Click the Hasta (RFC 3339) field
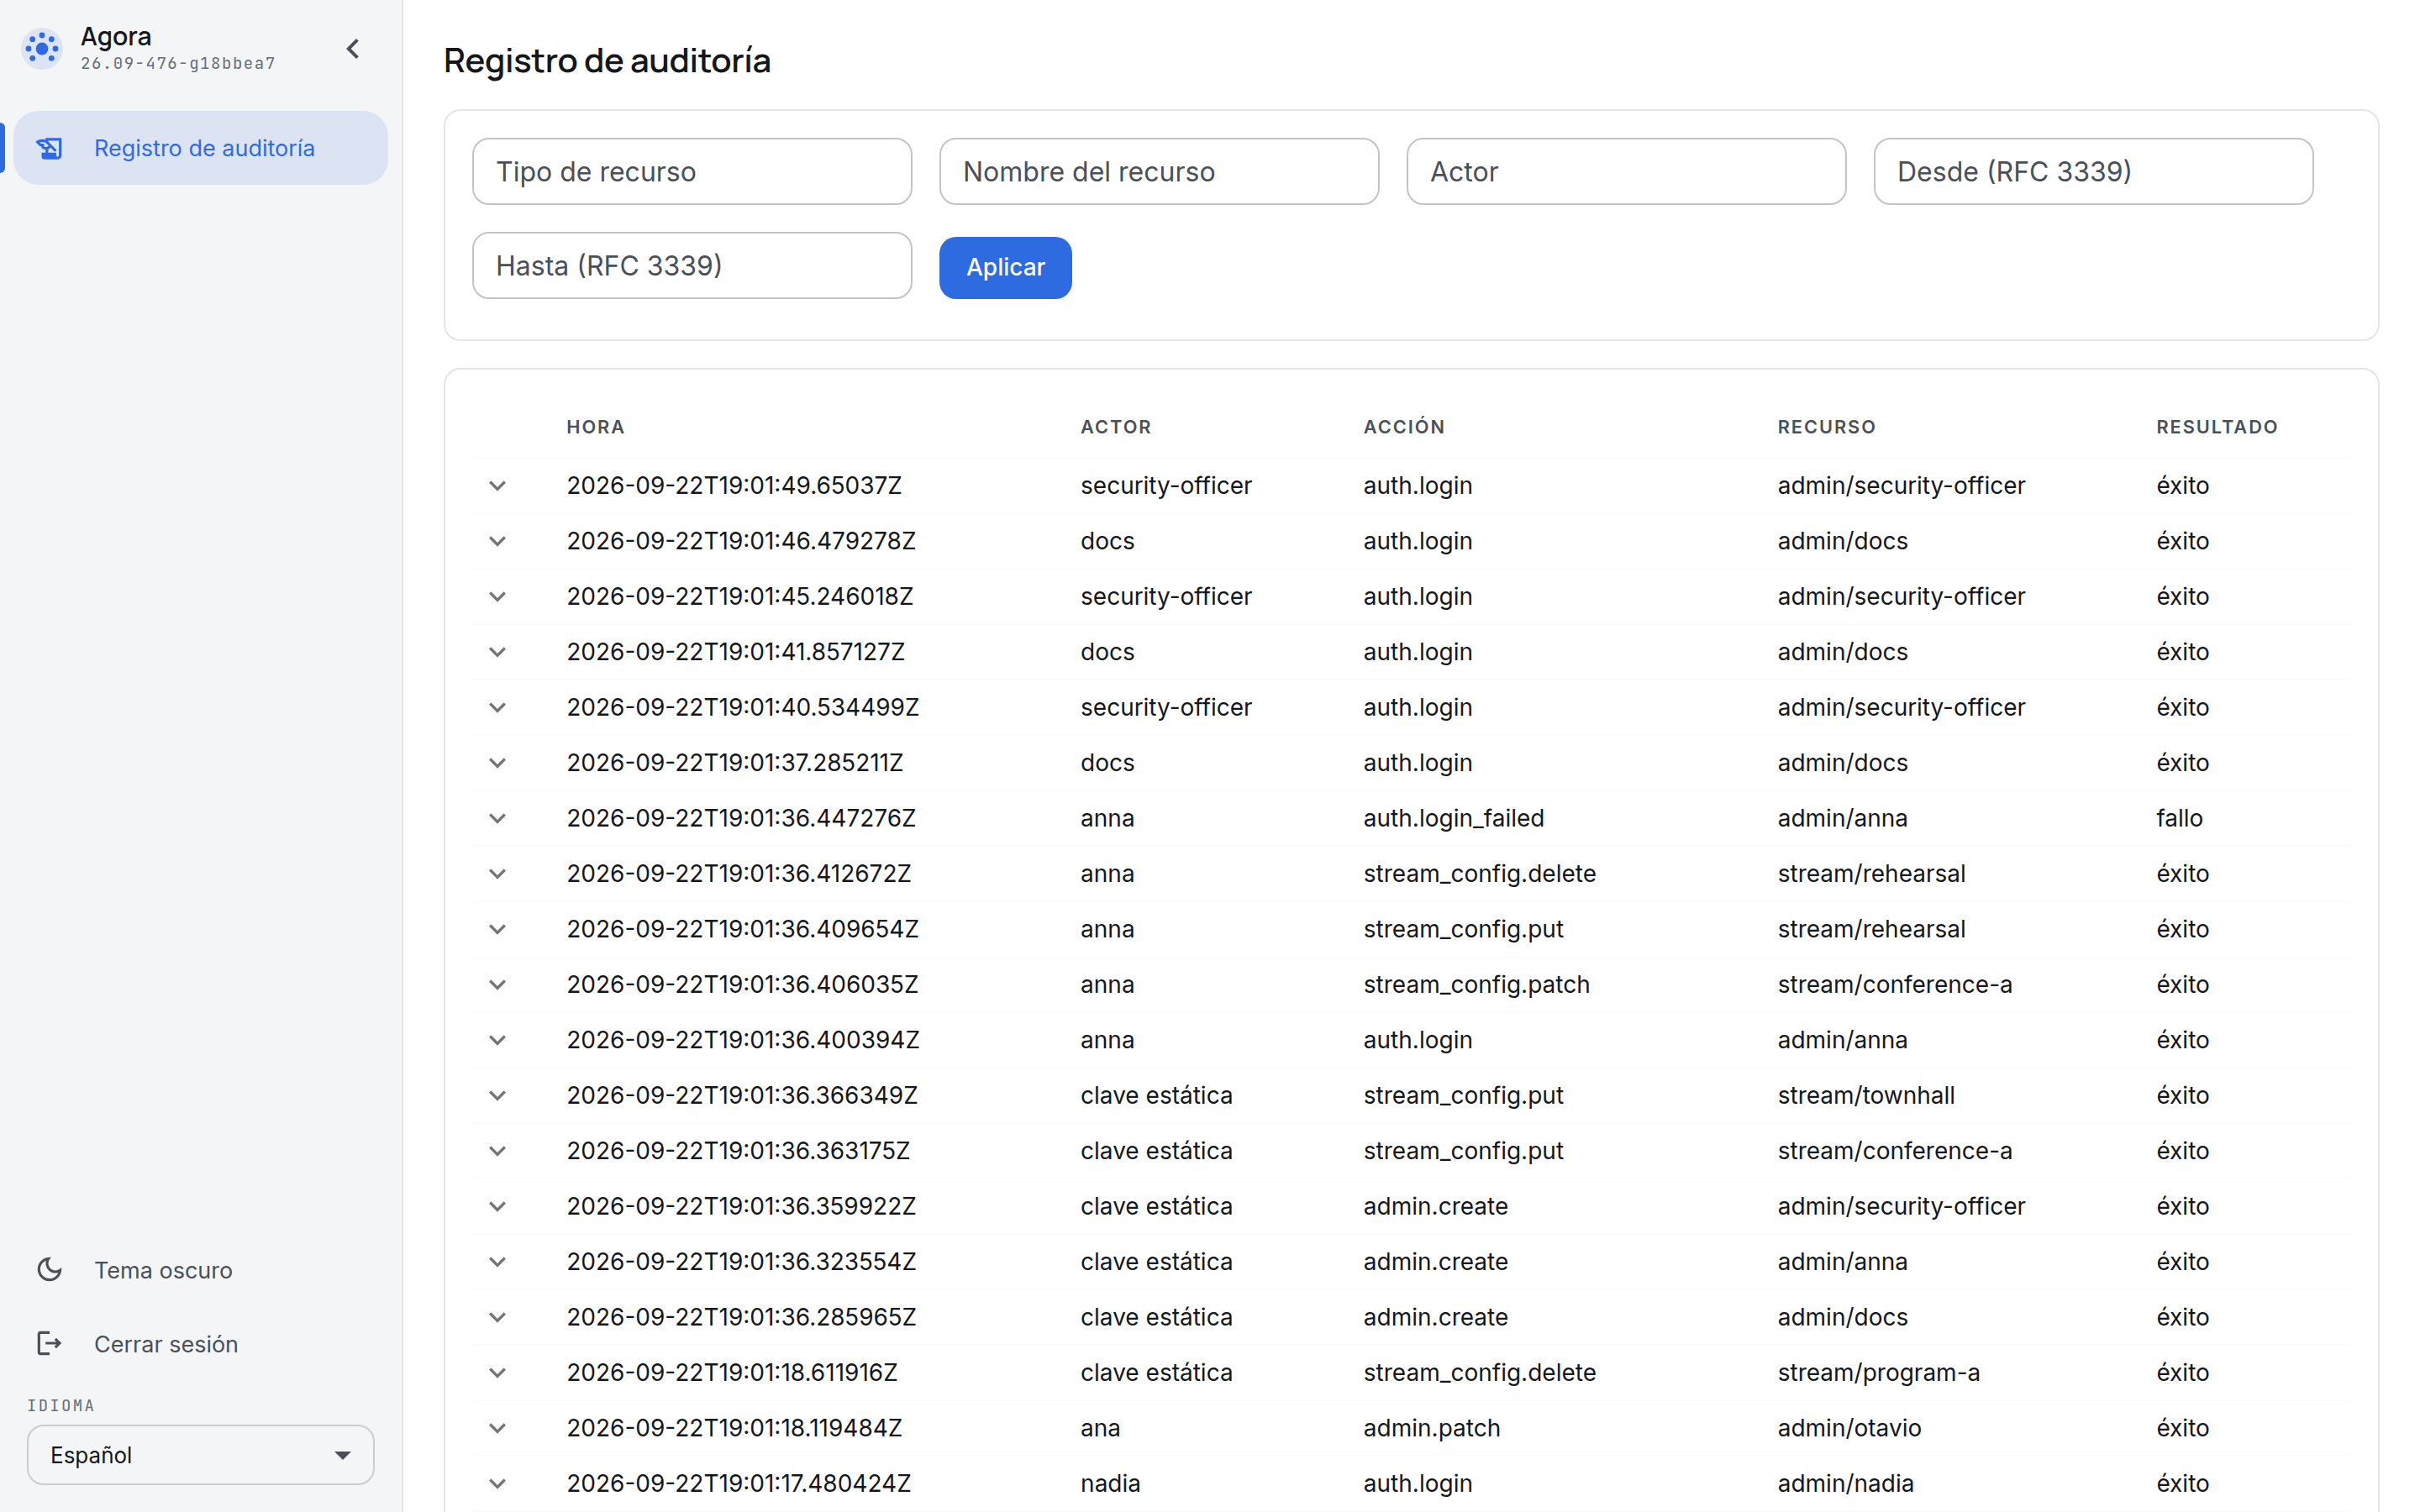2420x1512 pixels. click(692, 266)
